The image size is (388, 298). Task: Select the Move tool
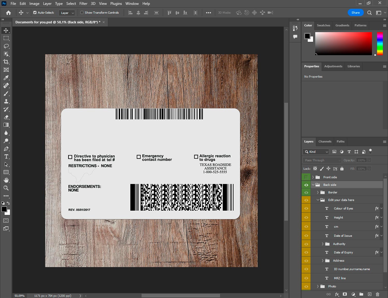(6, 30)
